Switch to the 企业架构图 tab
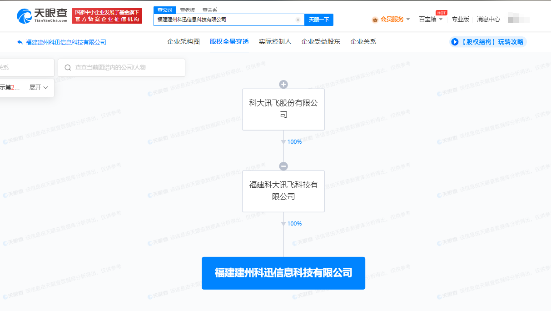The image size is (551, 311). [x=184, y=42]
